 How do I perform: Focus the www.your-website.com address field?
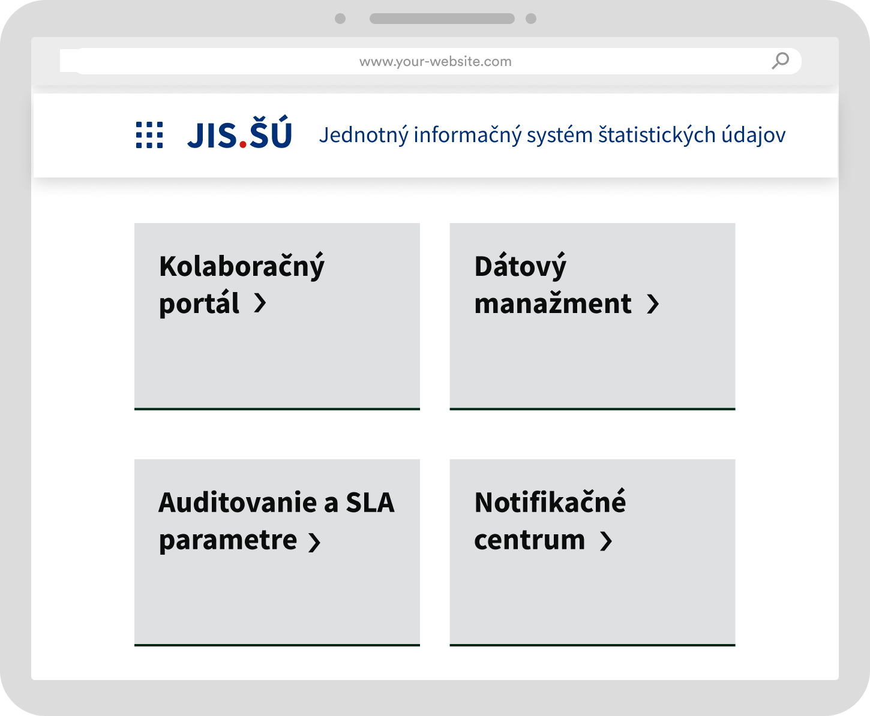pos(431,61)
